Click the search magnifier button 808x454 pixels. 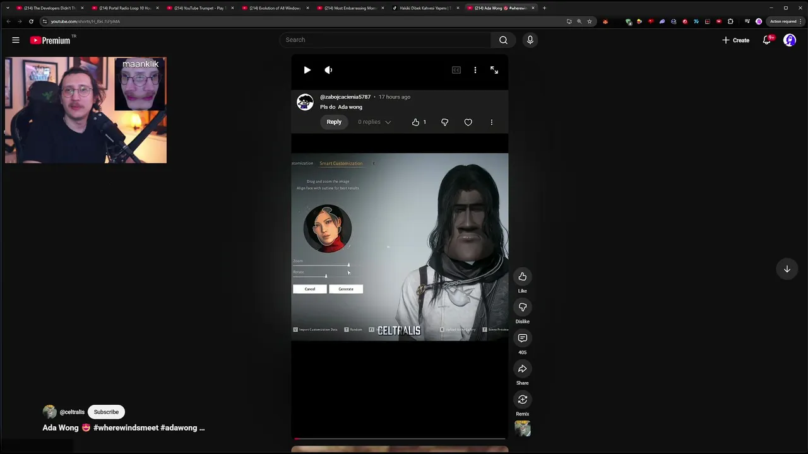[x=503, y=40]
